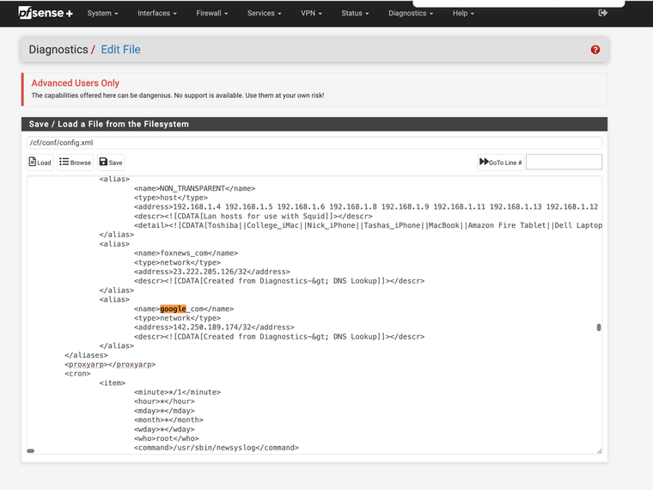The image size is (653, 490).
Task: Click the <month>*</month> line
Action: tap(168, 420)
